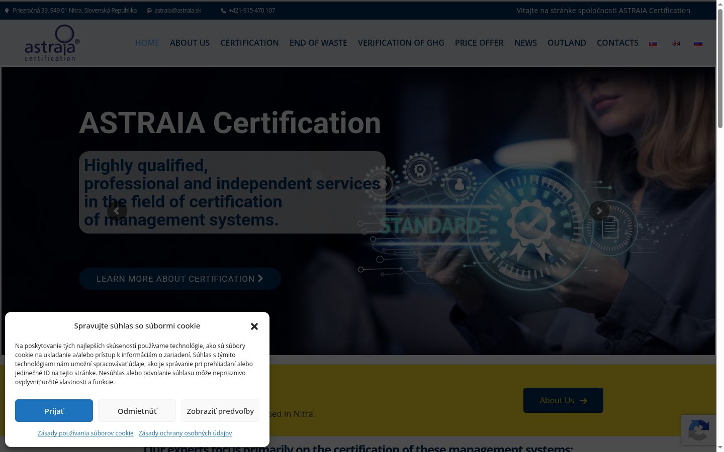
Task: Click the phone icon in top bar
Action: (223, 11)
